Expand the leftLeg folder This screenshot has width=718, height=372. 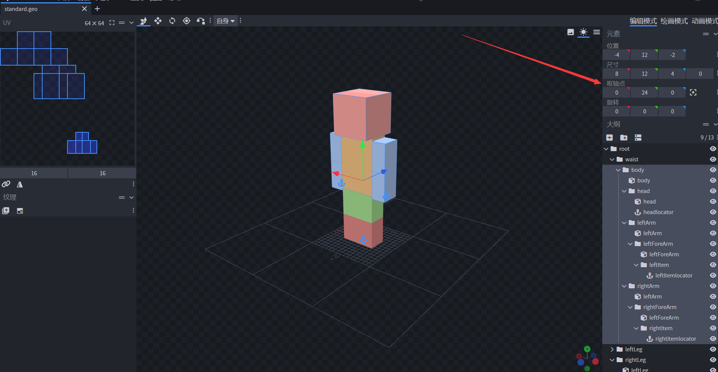(612, 349)
